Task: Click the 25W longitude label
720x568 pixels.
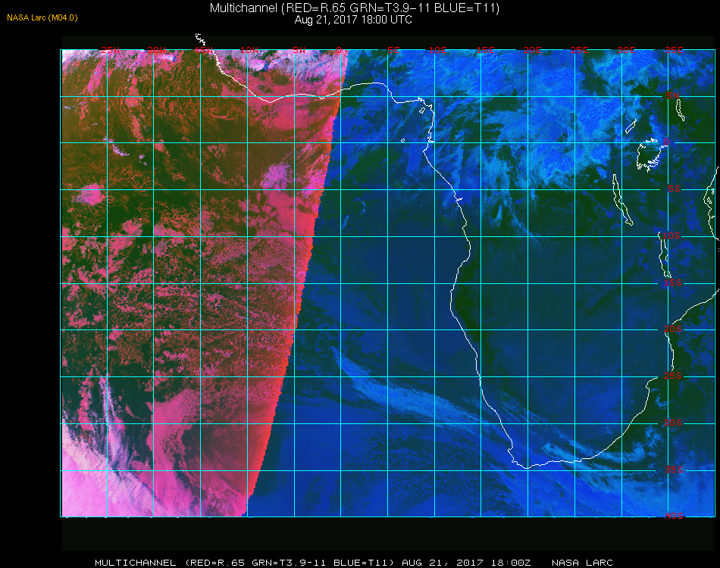Action: (x=110, y=50)
